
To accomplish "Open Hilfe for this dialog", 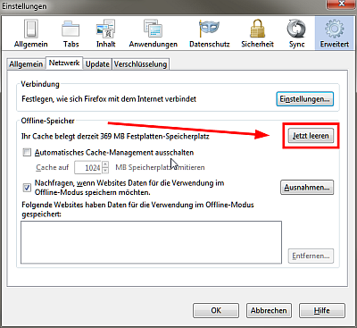I will 322,311.
